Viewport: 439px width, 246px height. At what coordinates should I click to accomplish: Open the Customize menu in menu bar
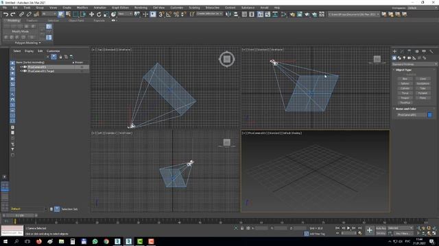pyautogui.click(x=176, y=8)
